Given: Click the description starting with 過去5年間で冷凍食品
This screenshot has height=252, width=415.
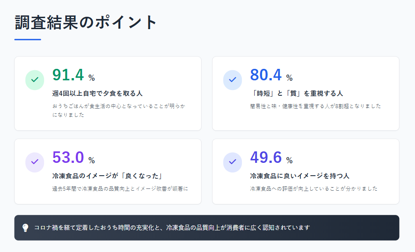Looking at the screenshot, I should [120, 188].
